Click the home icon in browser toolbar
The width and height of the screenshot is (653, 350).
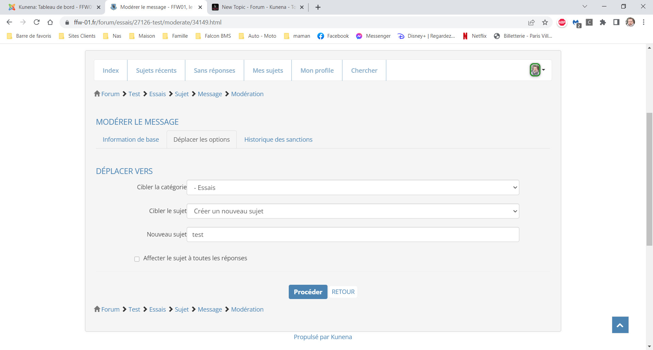(50, 22)
